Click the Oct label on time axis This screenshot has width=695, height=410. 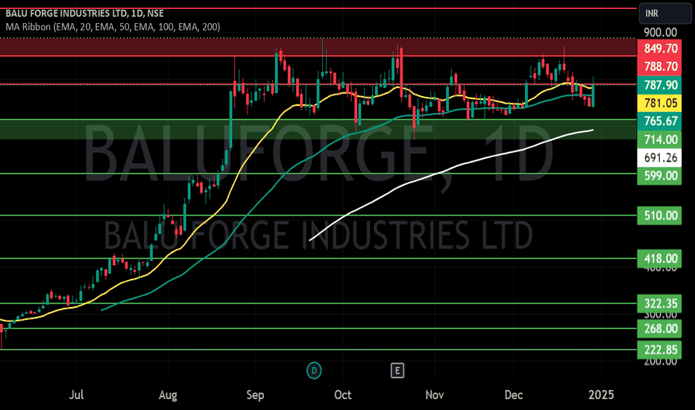coord(342,394)
